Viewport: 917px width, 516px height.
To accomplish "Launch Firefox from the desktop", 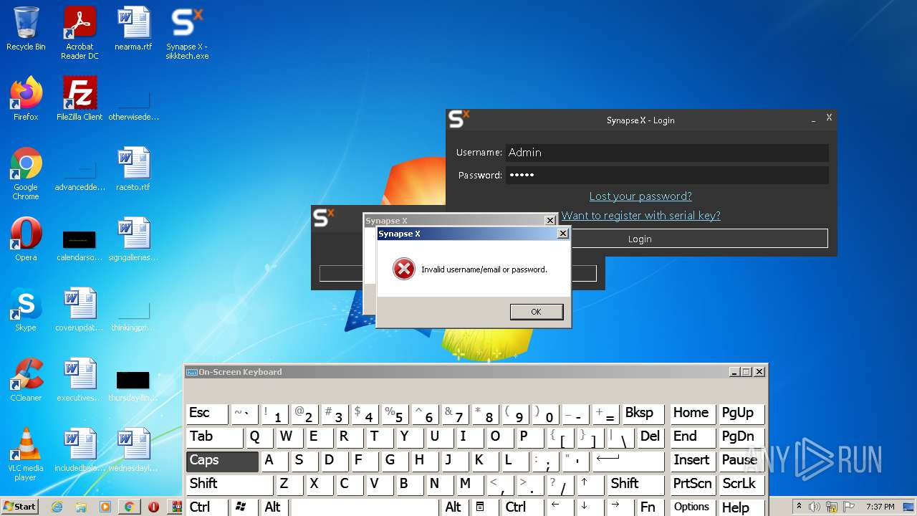I will (x=26, y=99).
